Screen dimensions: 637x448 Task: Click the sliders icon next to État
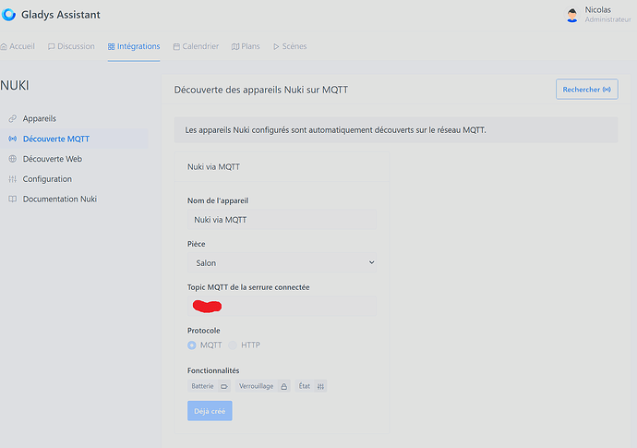coord(320,387)
